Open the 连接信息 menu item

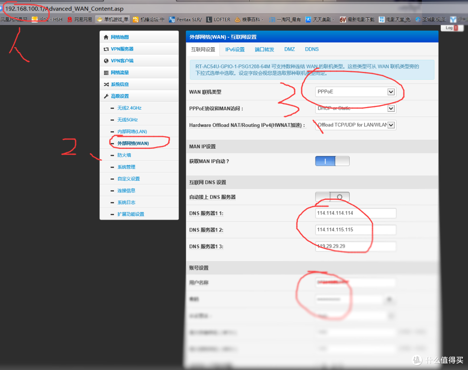[126, 191]
